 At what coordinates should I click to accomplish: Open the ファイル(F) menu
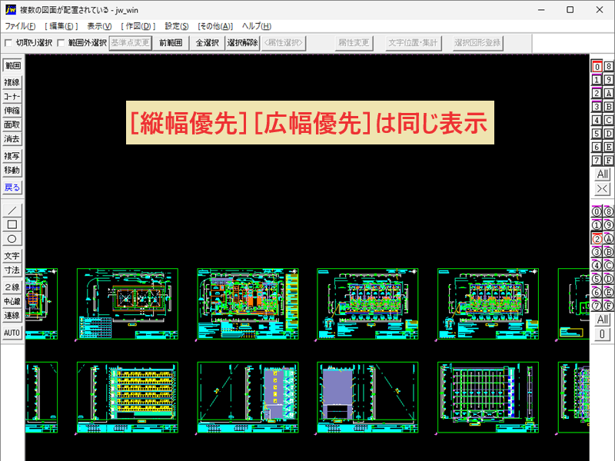(20, 26)
